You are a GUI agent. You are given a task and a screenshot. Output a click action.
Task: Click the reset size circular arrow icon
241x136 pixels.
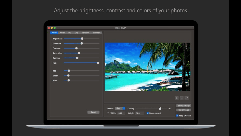(108, 113)
